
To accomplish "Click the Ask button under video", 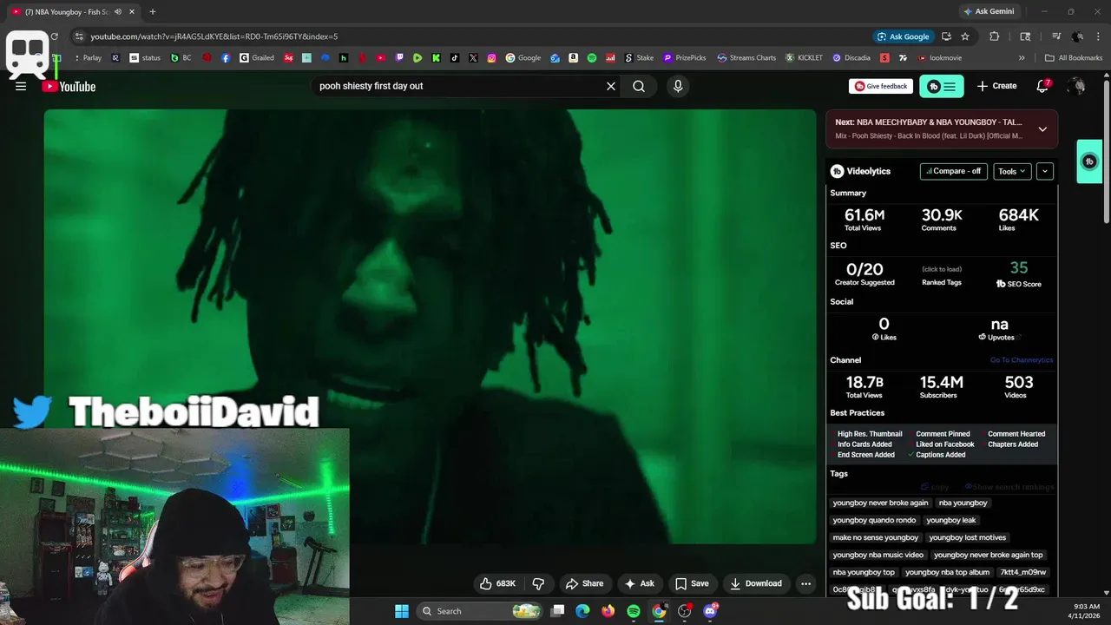I will (x=640, y=583).
